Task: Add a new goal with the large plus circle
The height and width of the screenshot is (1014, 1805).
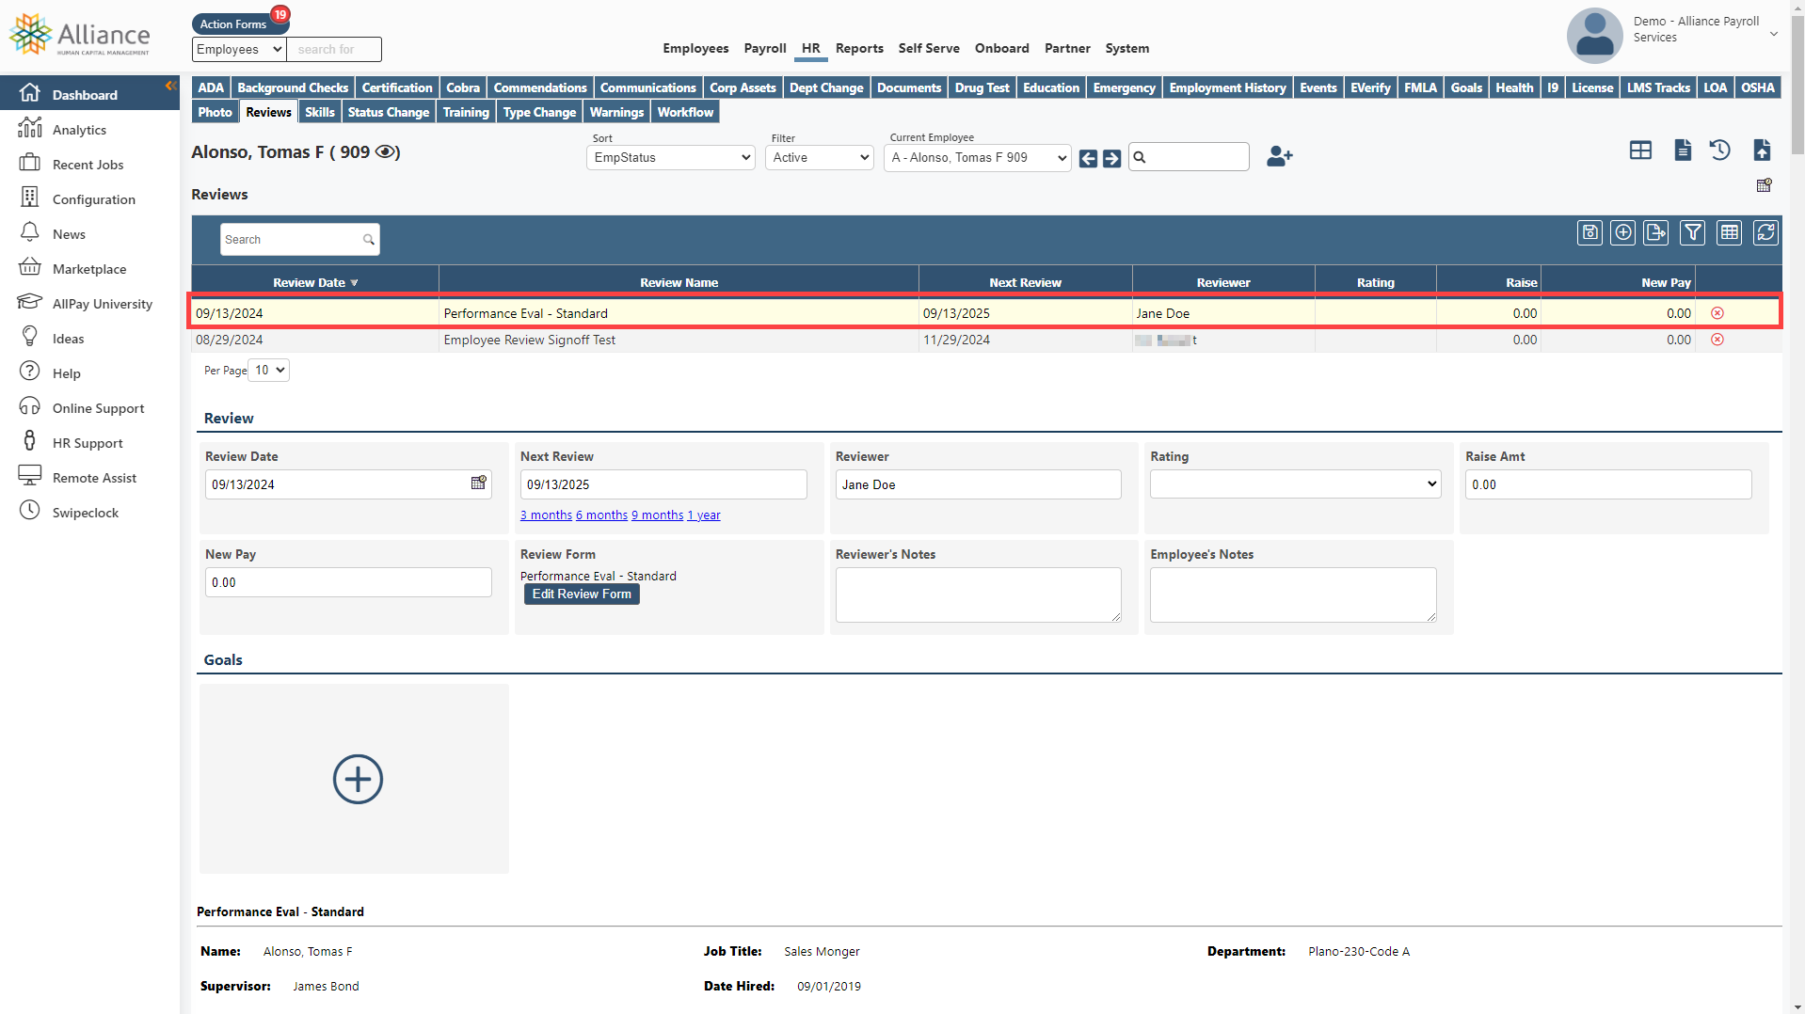Action: coord(358,779)
